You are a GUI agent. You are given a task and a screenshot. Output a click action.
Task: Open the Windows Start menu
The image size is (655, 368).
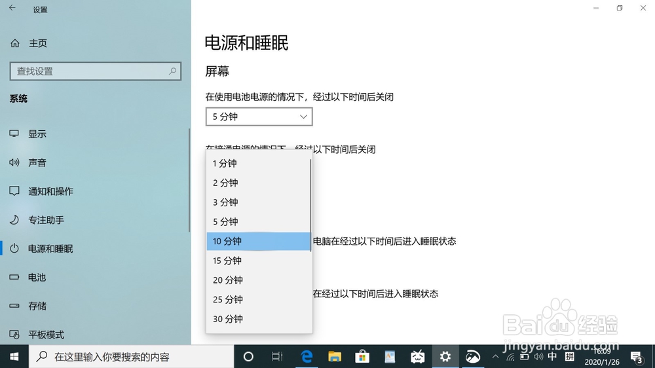pos(14,357)
